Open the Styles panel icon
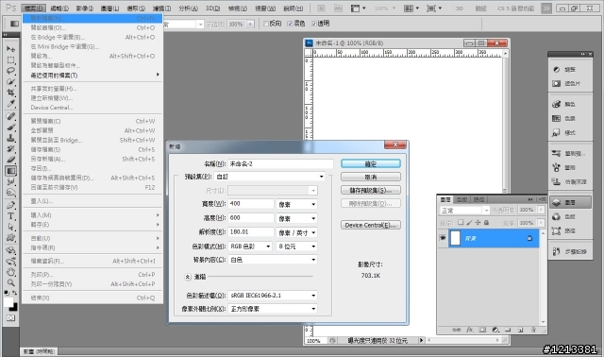604x357 pixels. [556, 132]
